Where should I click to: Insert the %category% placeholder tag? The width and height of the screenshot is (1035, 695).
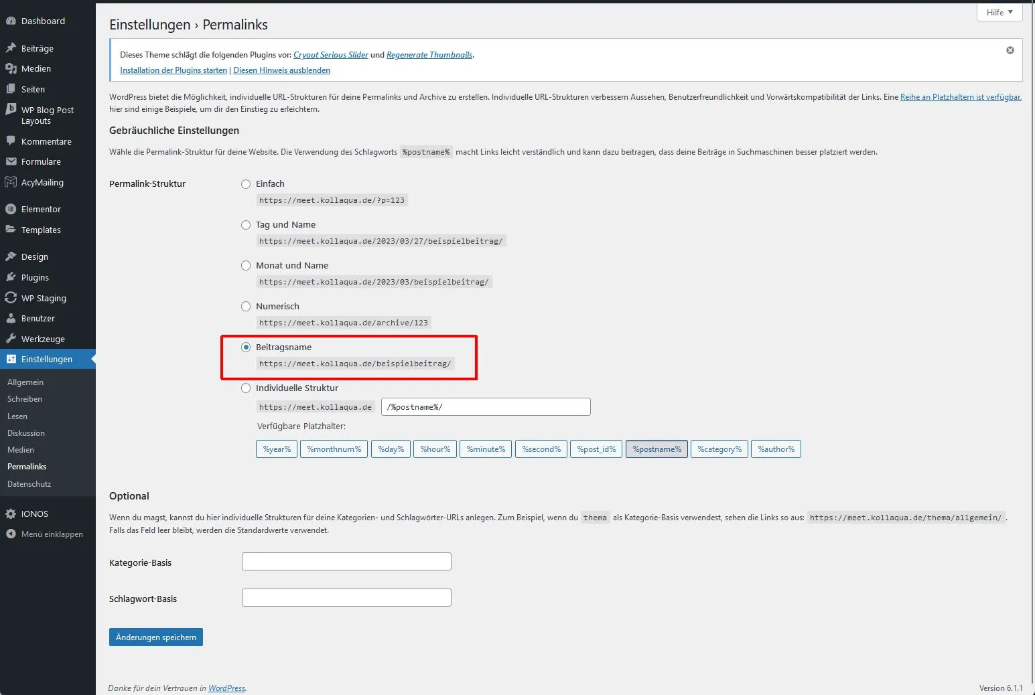pyautogui.click(x=719, y=449)
